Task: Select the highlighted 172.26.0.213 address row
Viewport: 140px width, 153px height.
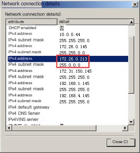Action: [67, 59]
